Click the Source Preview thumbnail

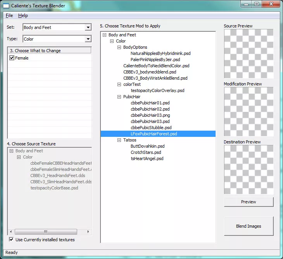point(249,54)
